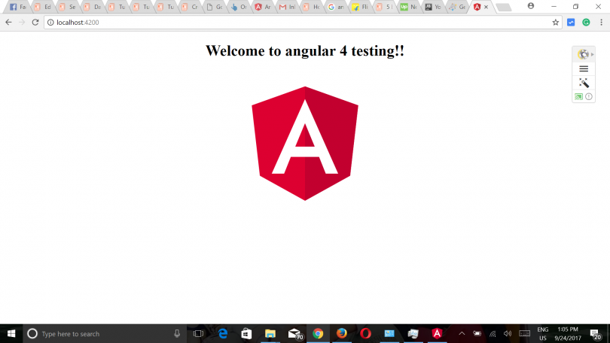Click the magic wand tool on floating panel
The height and width of the screenshot is (343, 610).
coord(584,83)
